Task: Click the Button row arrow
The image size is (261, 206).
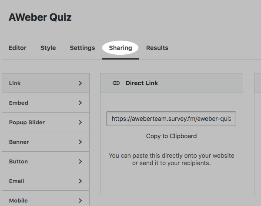Action: click(80, 162)
